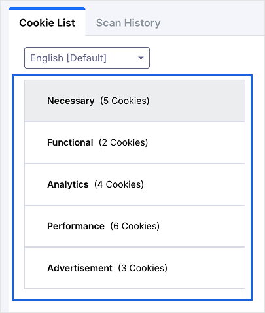Click the (3 Cookies) count text

143,268
